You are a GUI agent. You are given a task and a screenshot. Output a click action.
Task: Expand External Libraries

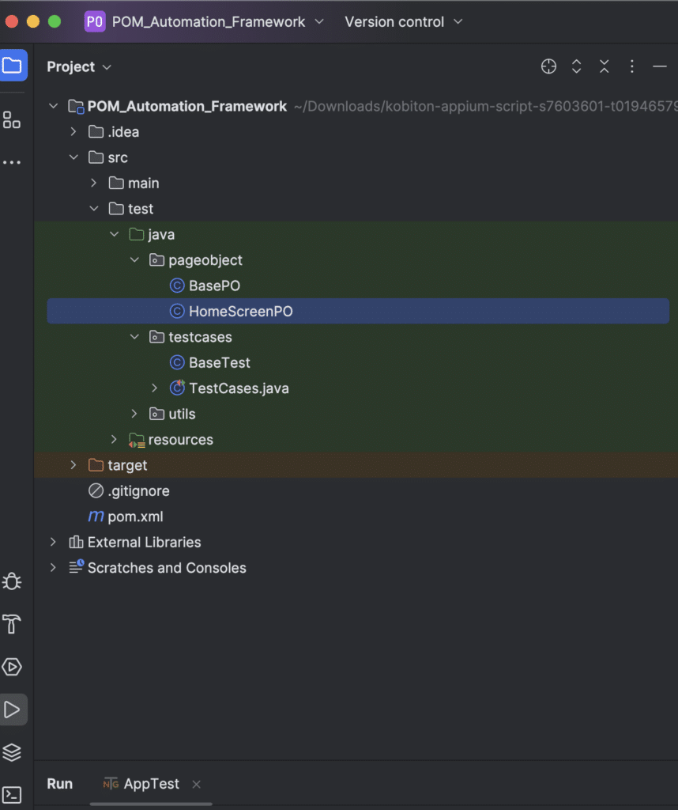click(52, 542)
